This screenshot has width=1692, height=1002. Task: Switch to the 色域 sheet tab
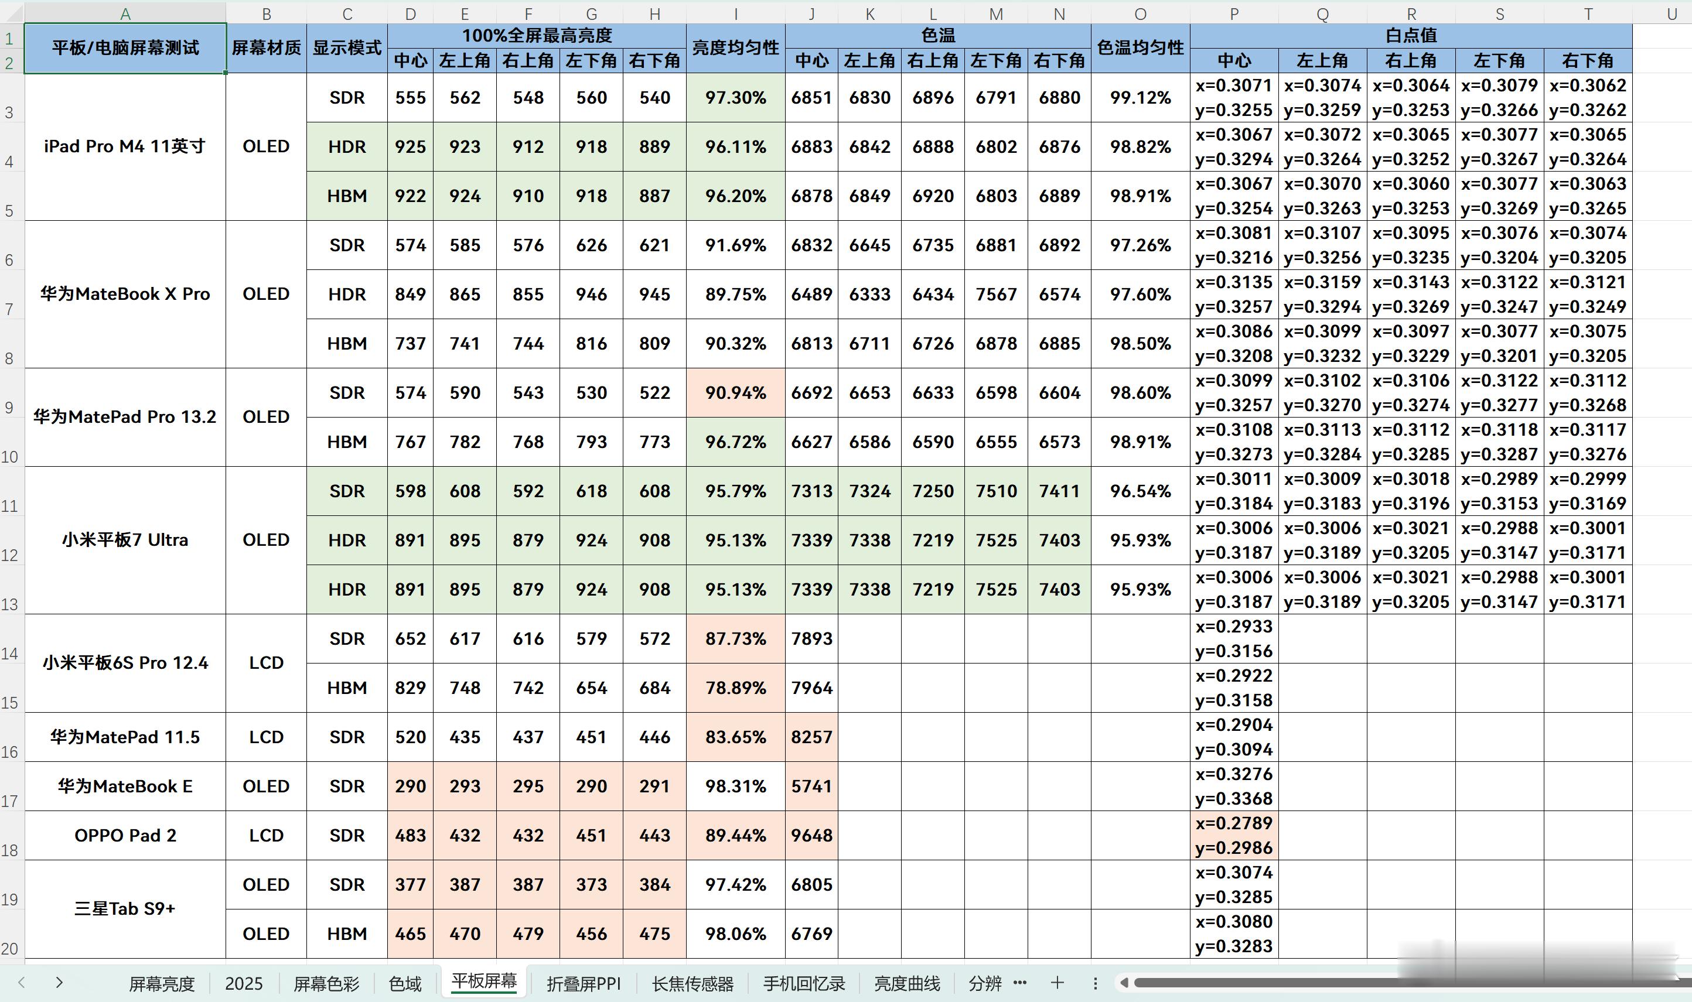tap(405, 984)
